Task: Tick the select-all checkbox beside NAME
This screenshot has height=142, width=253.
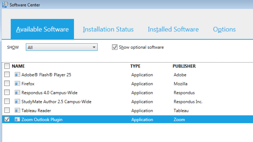Action: tap(7, 66)
